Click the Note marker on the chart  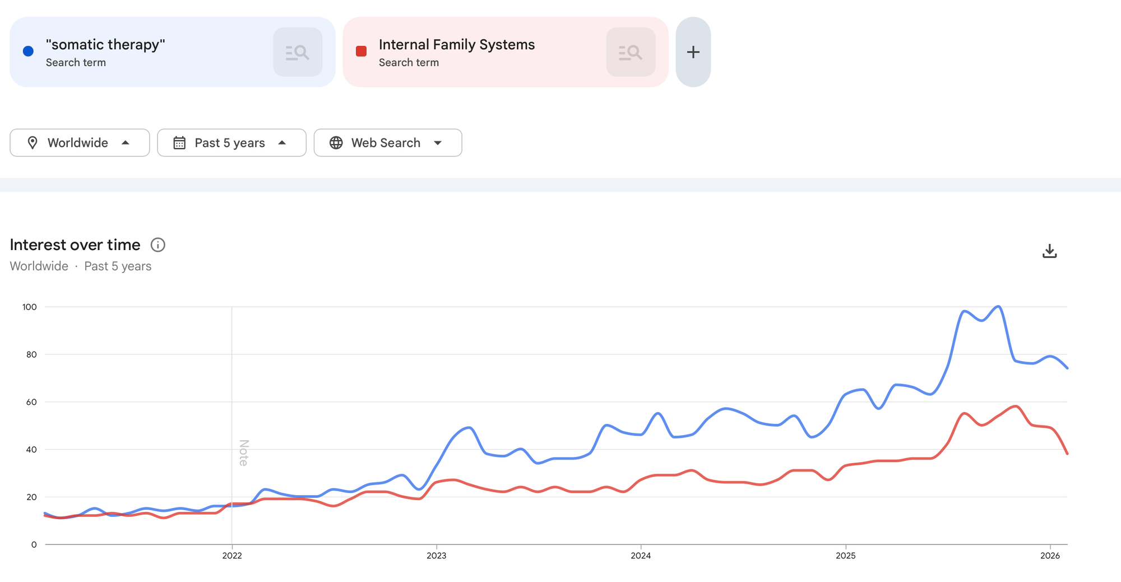click(x=244, y=452)
